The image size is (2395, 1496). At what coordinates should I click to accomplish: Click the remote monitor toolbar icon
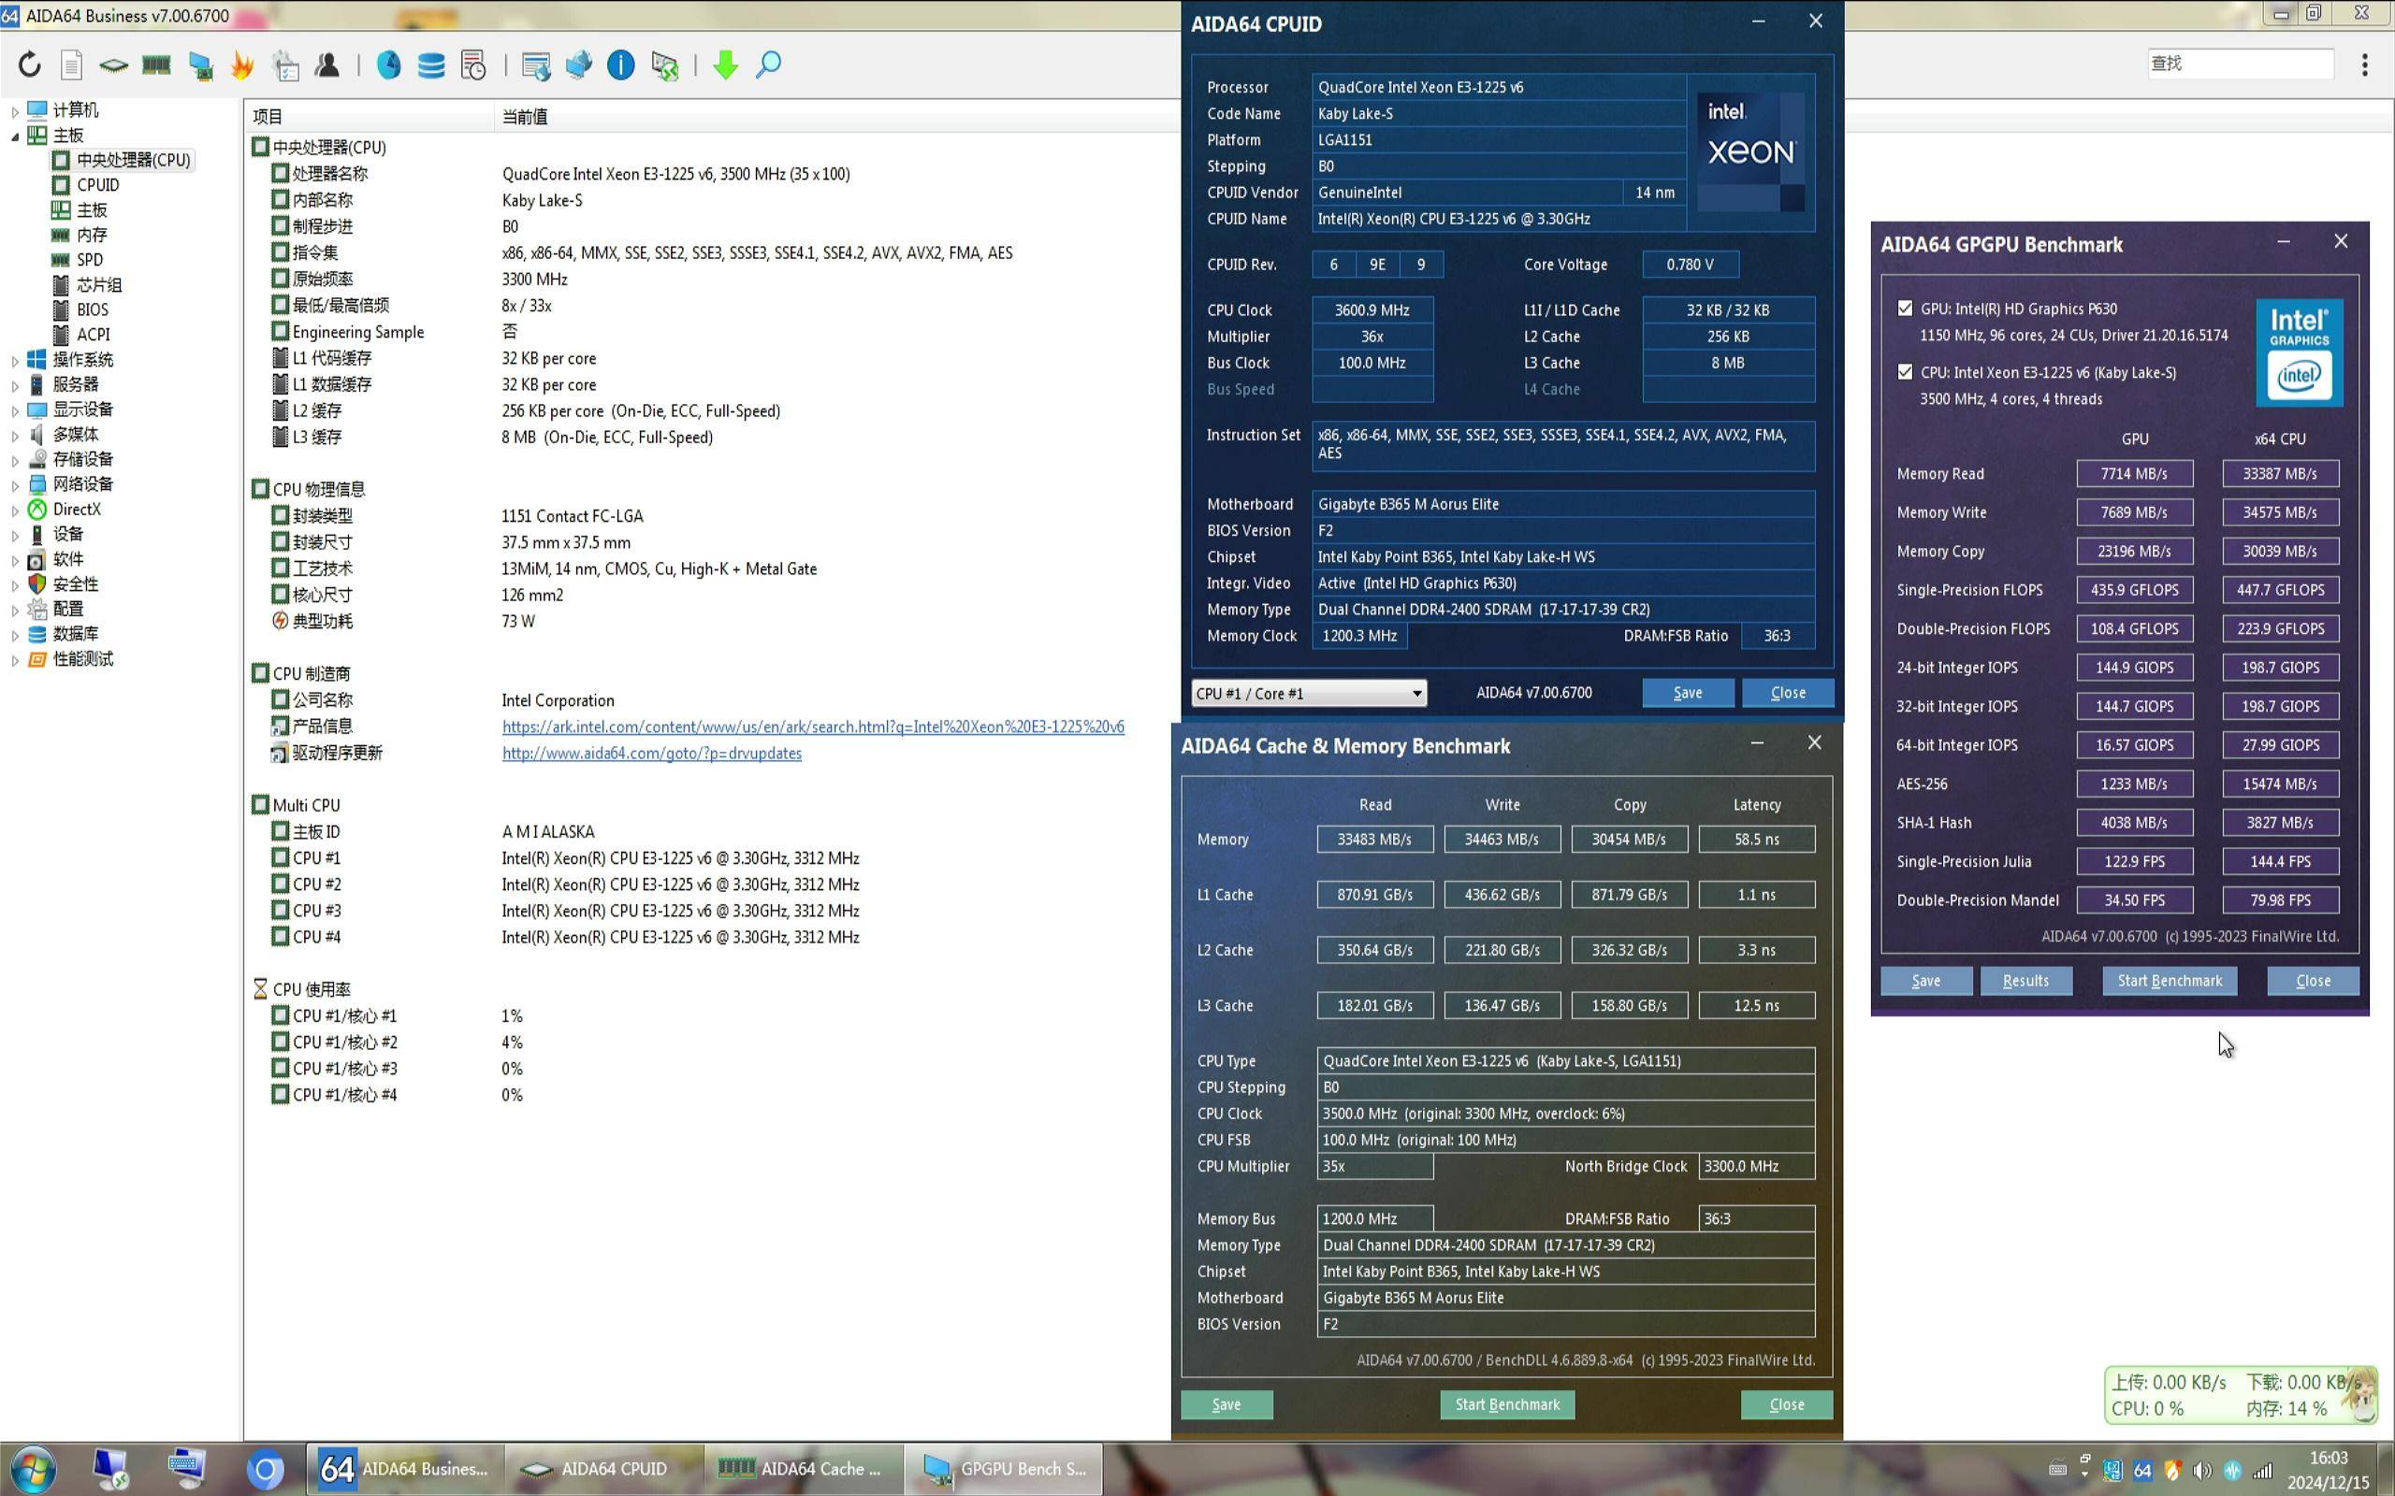tap(665, 65)
